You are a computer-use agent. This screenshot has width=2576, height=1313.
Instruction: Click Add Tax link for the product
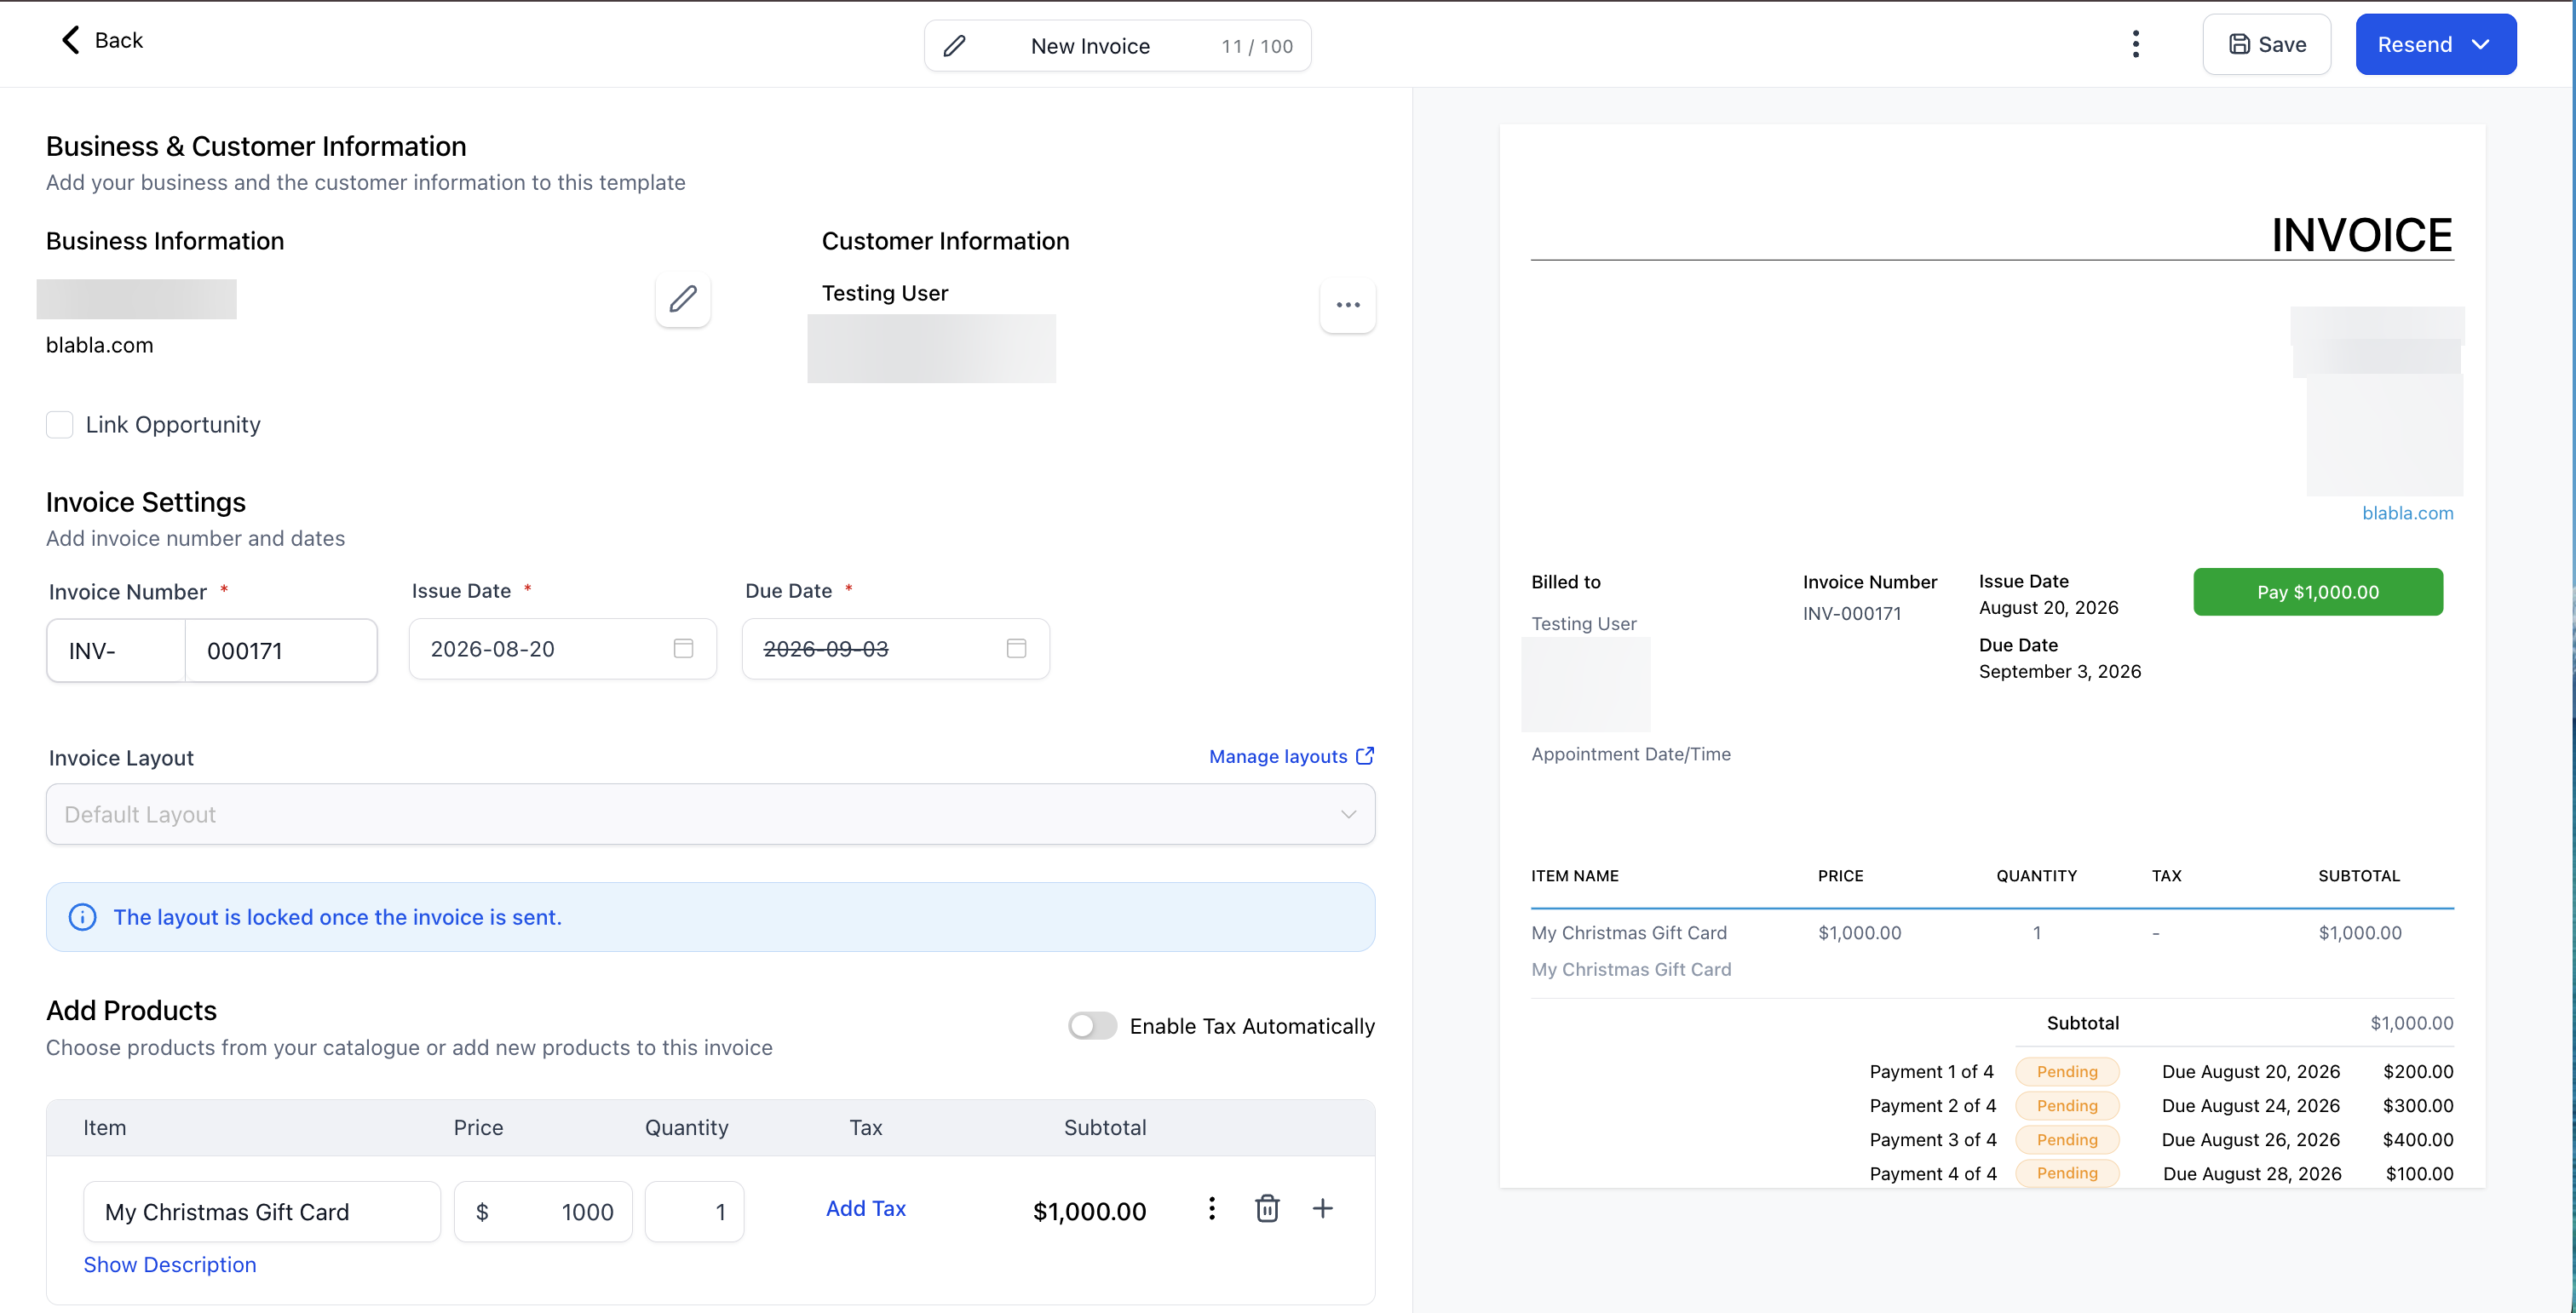click(x=866, y=1208)
